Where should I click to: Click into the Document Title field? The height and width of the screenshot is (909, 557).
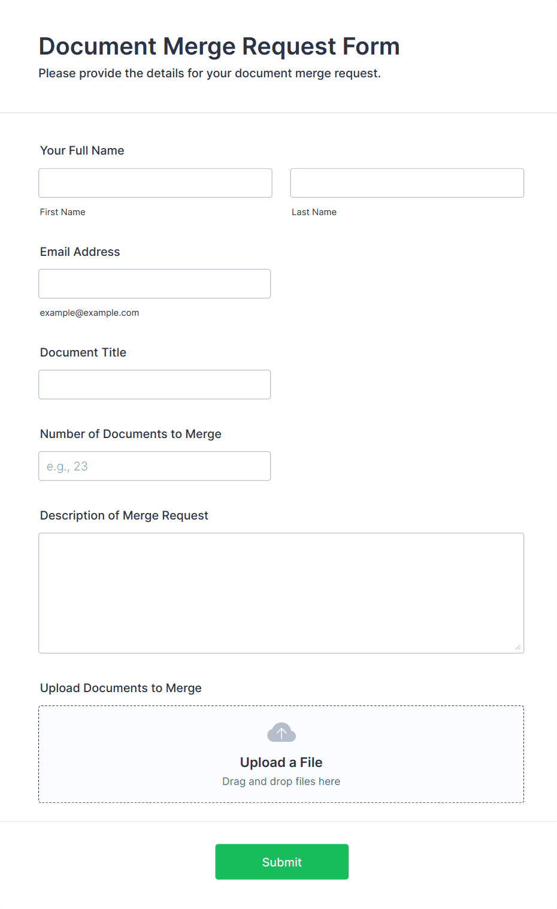pos(155,384)
